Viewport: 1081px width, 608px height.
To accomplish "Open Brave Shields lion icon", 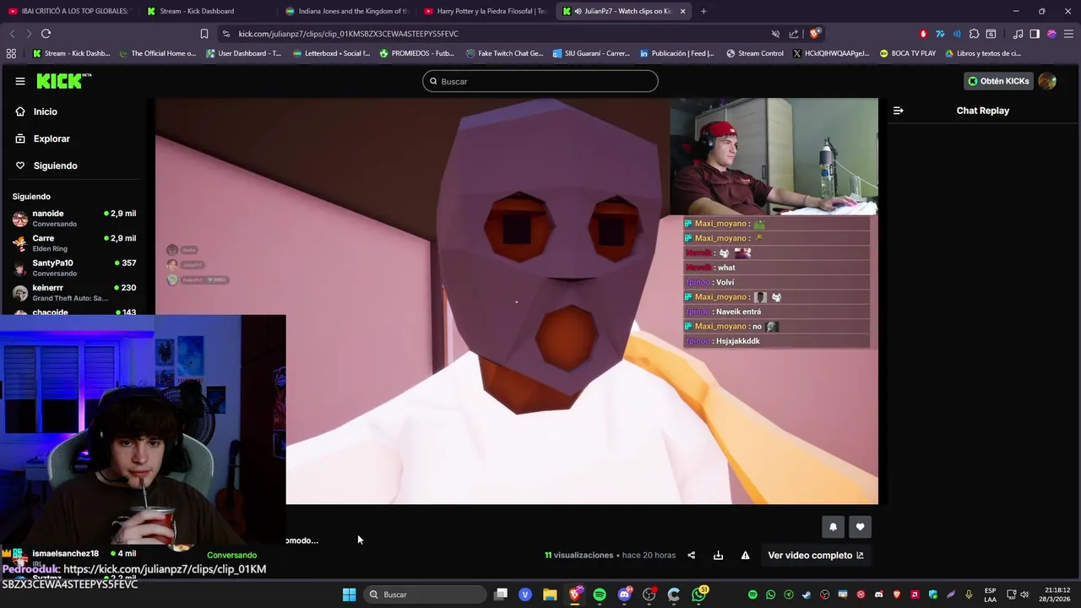I will (814, 34).
